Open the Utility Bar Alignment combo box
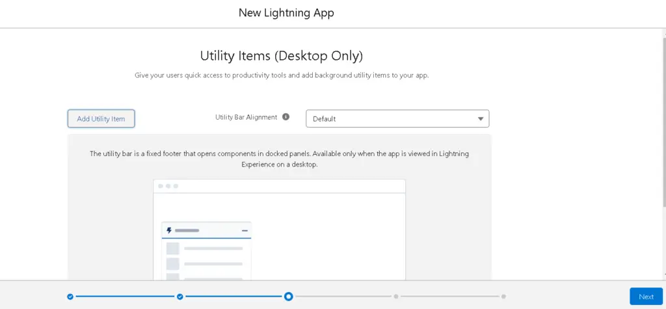This screenshot has width=666, height=309. click(397, 118)
